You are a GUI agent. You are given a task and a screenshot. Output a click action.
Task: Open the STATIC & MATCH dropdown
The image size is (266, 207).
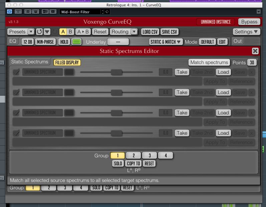(x=166, y=42)
